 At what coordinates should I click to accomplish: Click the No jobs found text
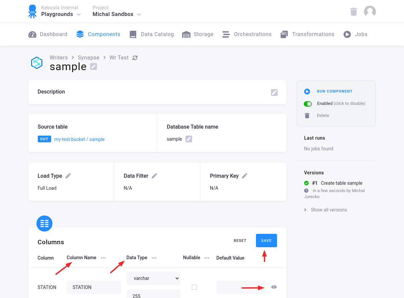pos(318,149)
